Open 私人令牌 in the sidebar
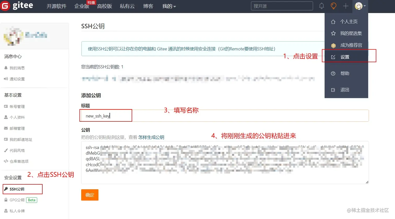The image size is (395, 219). pyautogui.click(x=17, y=211)
